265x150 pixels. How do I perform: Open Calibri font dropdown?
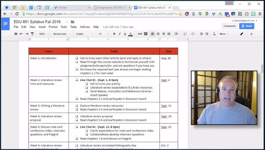[84, 34]
